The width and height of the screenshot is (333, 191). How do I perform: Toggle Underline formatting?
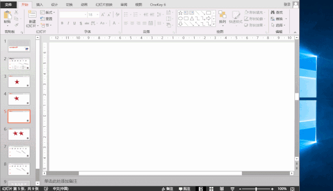74,23
